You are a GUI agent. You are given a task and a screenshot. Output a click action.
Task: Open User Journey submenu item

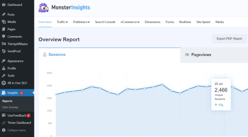point(10,107)
